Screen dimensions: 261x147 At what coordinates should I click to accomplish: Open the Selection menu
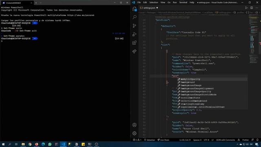(154, 2)
